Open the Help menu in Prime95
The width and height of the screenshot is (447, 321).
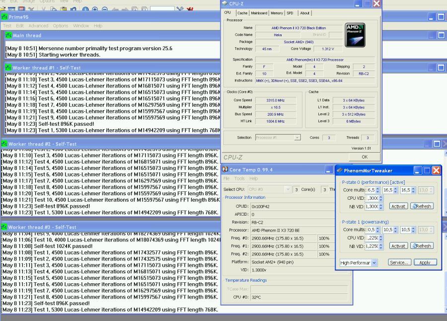98,26
